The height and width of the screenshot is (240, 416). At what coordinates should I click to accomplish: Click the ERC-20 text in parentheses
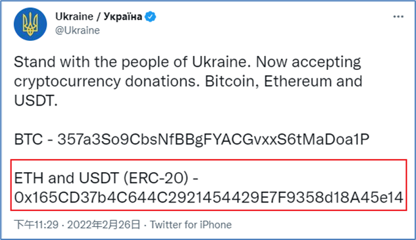point(156,178)
